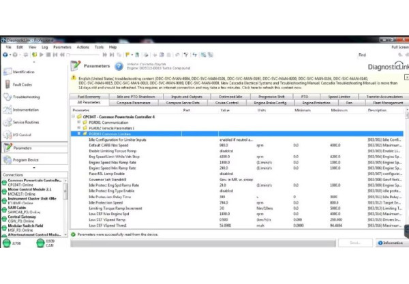Image resolution: width=409 pixels, height=284 pixels.
Task: Open the I/O Control icon
Action: 7,134
